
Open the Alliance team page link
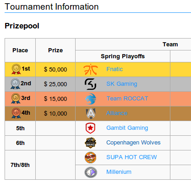(x=117, y=113)
